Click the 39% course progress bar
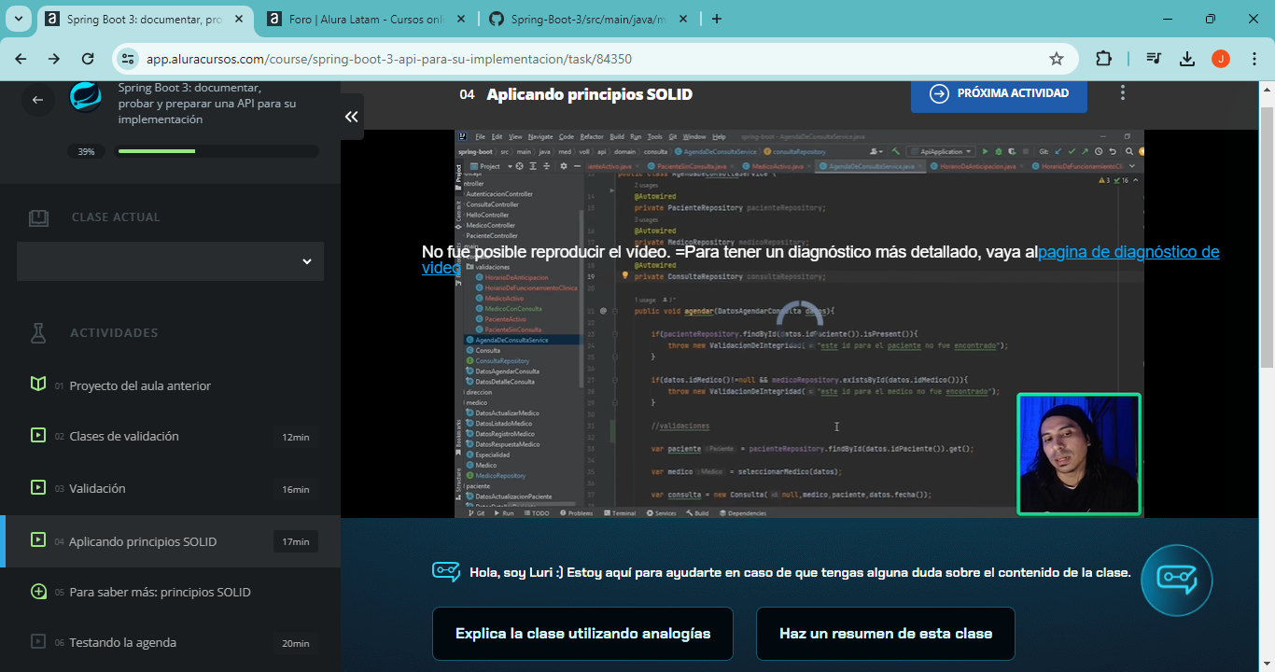The height and width of the screenshot is (672, 1275). [x=217, y=151]
